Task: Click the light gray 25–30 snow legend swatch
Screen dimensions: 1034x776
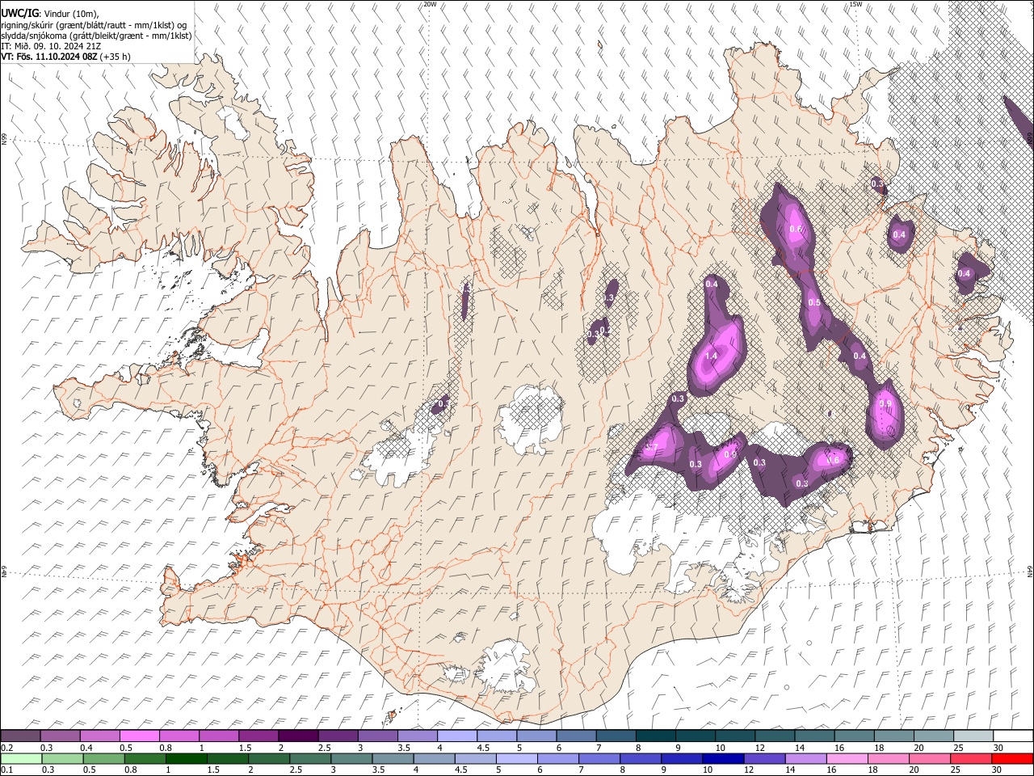Action: (973, 736)
